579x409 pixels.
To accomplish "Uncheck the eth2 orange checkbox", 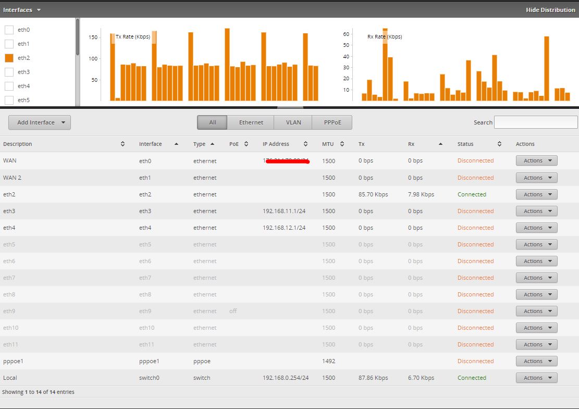I will [x=9, y=58].
